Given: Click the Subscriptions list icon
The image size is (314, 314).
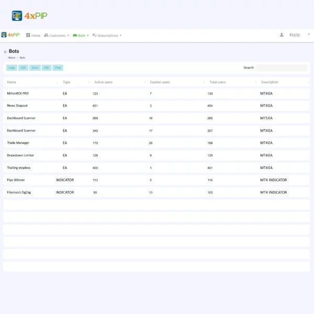Looking at the screenshot, I should point(94,36).
